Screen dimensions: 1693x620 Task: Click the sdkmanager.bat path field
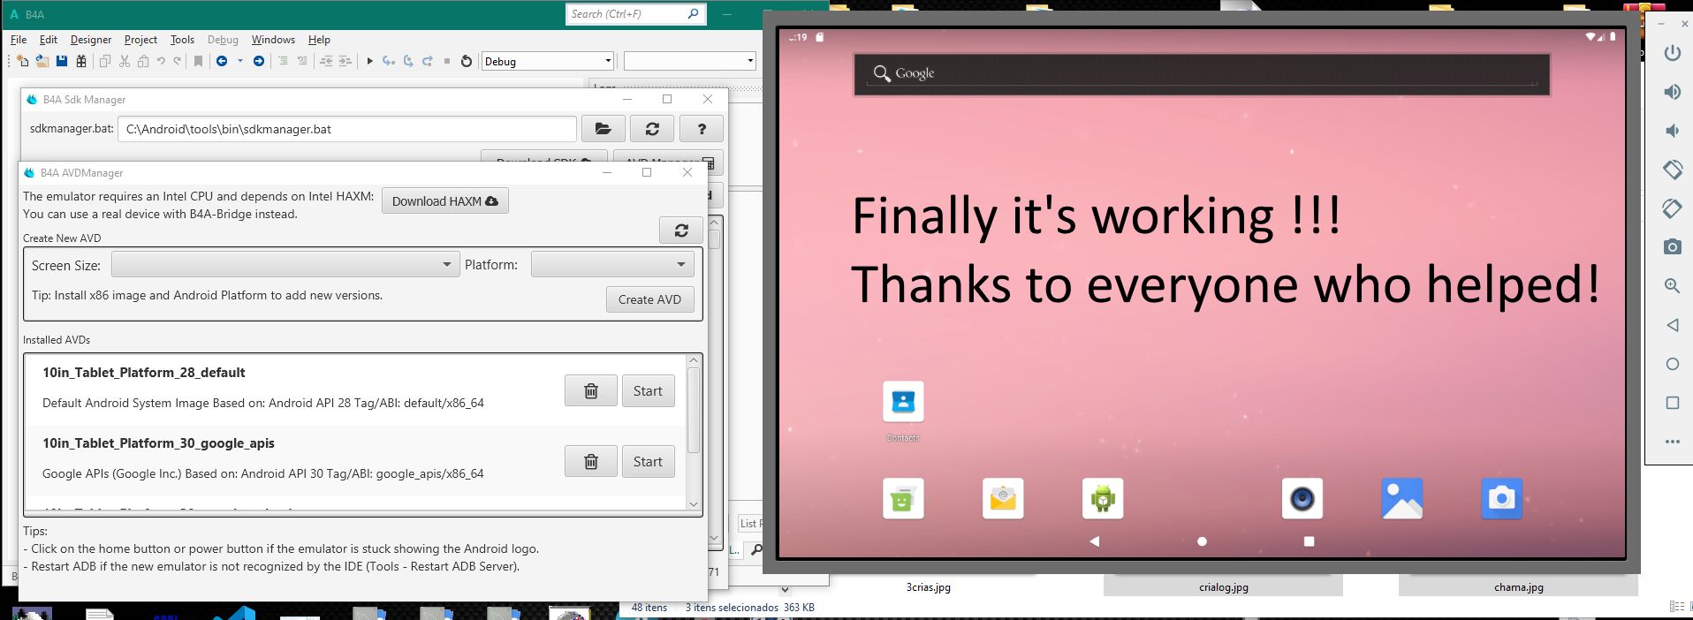click(x=347, y=129)
